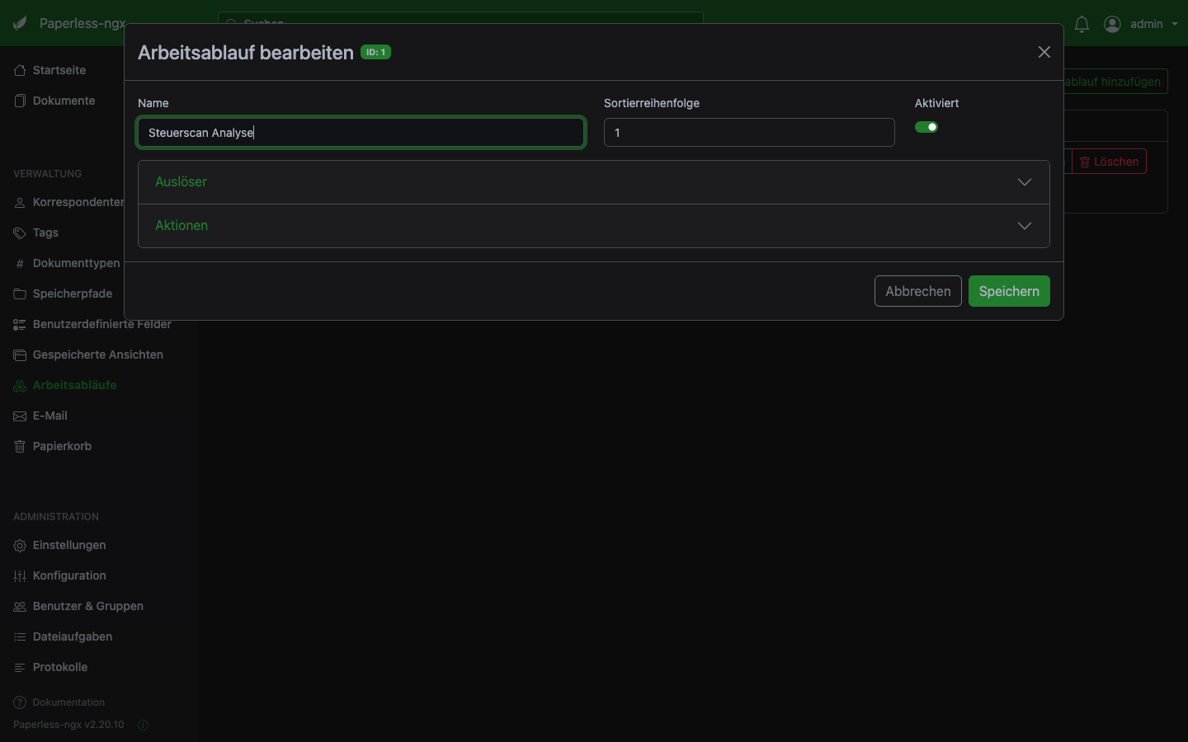Image resolution: width=1188 pixels, height=742 pixels.
Task: Select the Tags icon in the sidebar
Action: pyautogui.click(x=19, y=232)
